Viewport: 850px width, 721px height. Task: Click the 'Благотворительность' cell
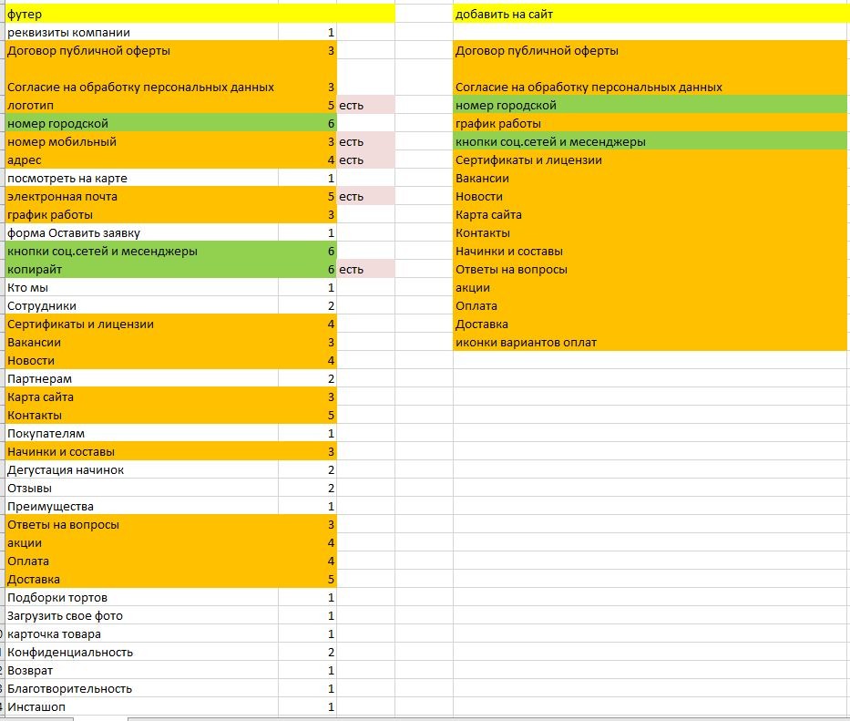[x=141, y=688]
